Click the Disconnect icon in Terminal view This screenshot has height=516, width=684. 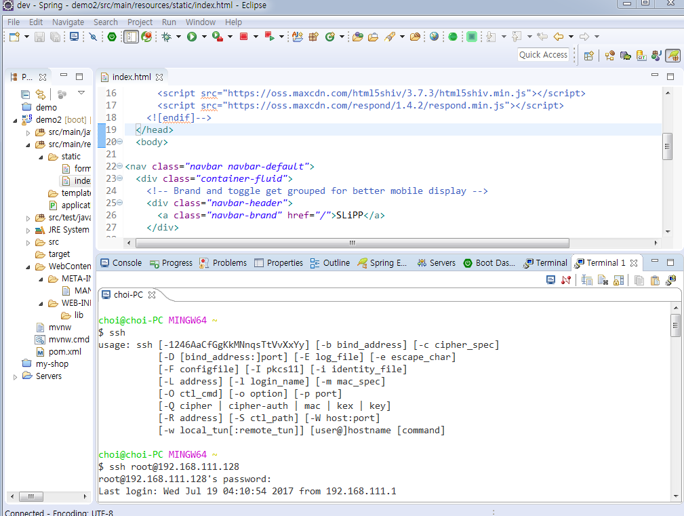click(x=566, y=280)
